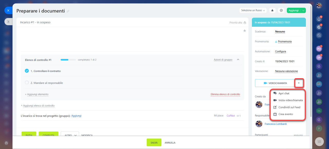The height and width of the screenshot is (149, 329).
Task: Open the PO contact chat avatar
Action: pos(319,49)
